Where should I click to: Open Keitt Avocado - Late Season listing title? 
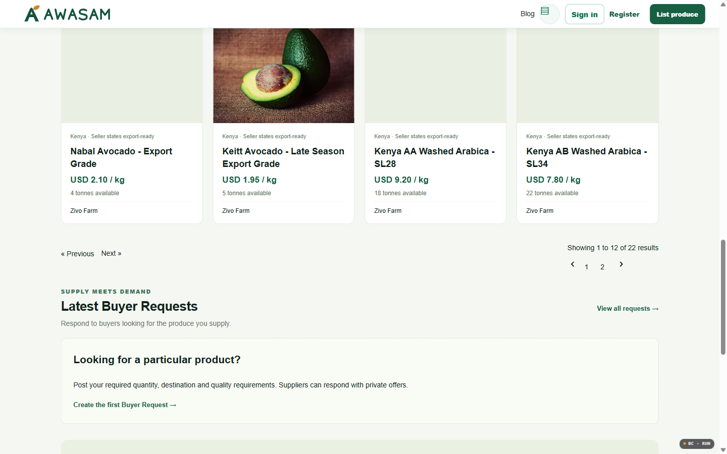coord(283,157)
